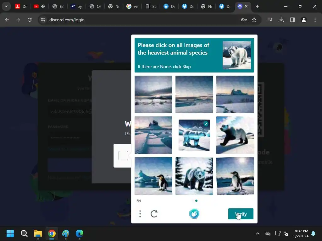The image size is (322, 241).
Task: Switch to the first tab with red download icon
Action: click(x=21, y=6)
